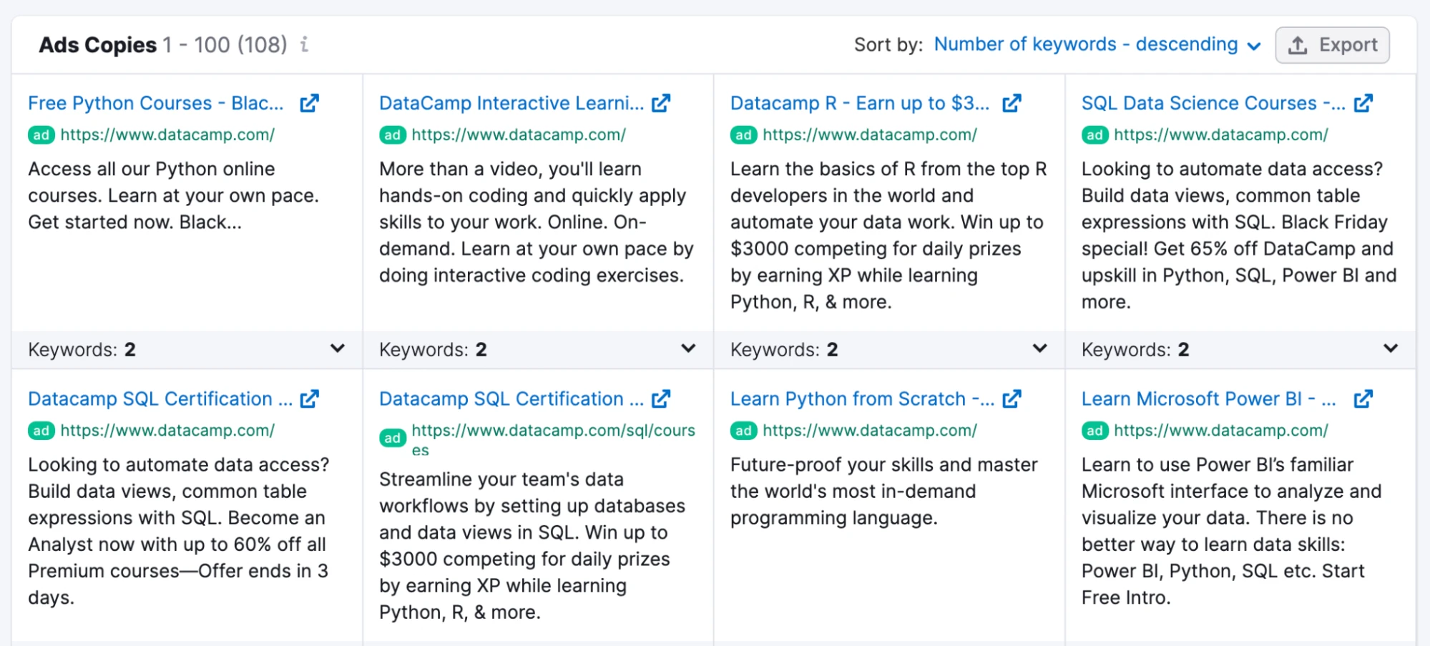This screenshot has height=646, width=1430.
Task: Open external link icon for Free Python Courses ad
Action: [x=309, y=103]
